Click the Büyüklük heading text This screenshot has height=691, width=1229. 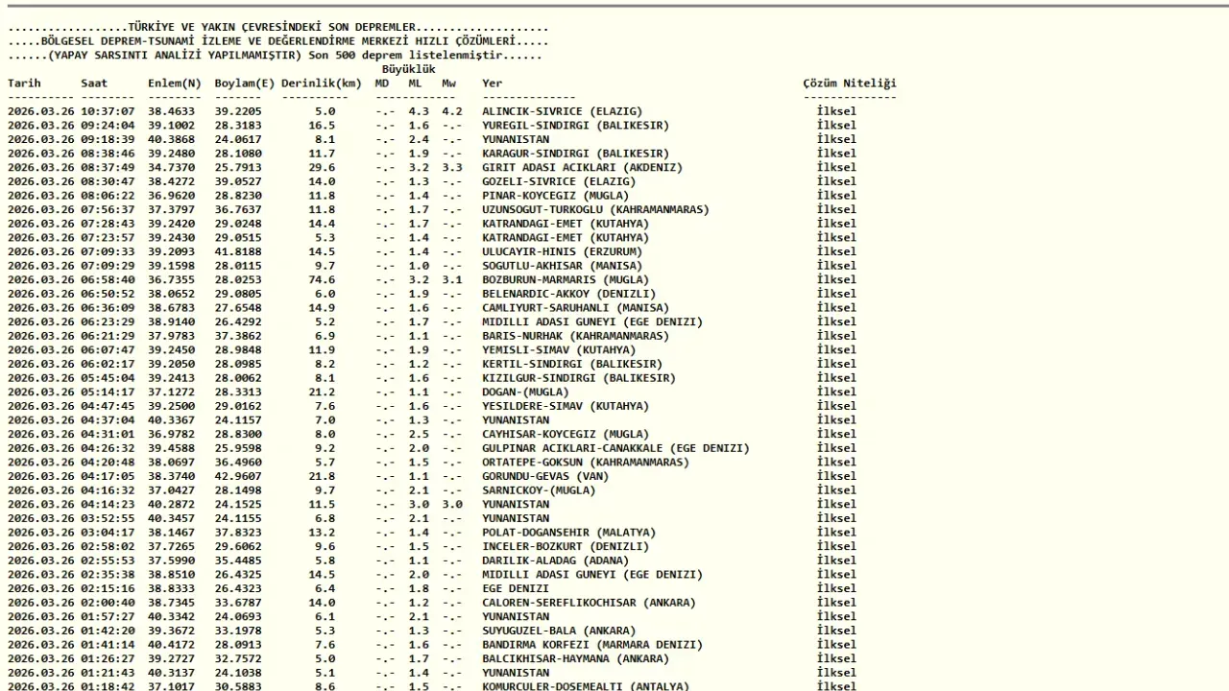click(x=408, y=69)
